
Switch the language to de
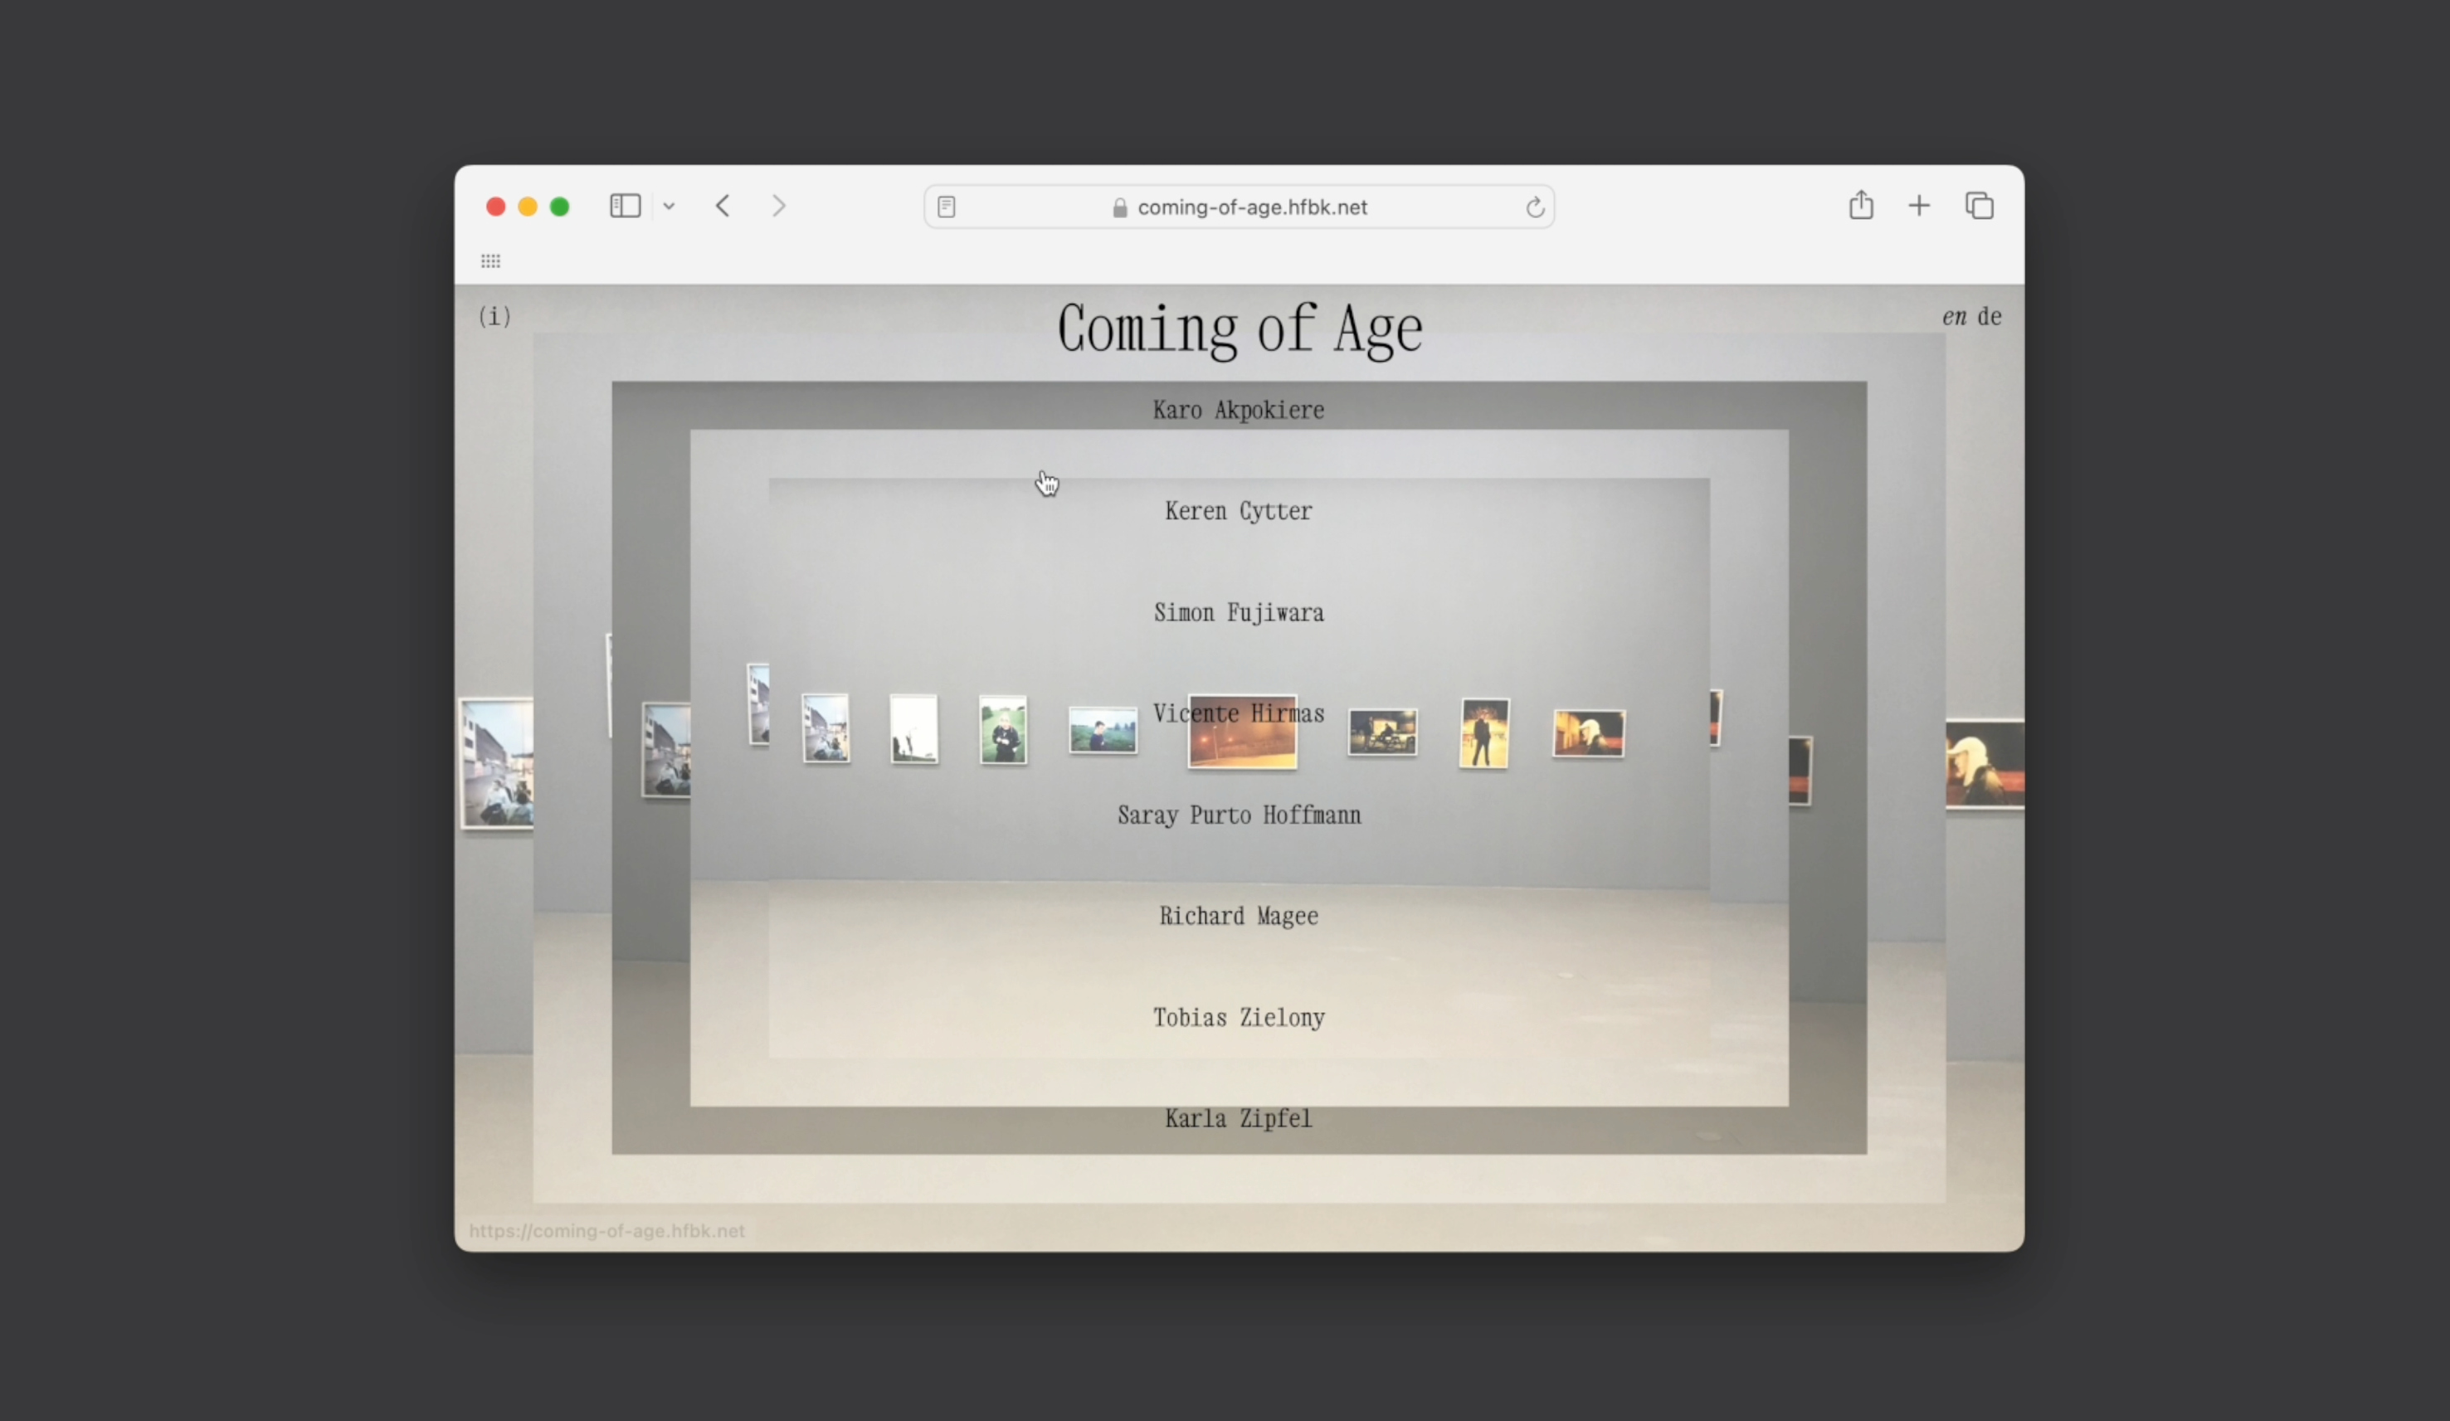[x=1990, y=317]
